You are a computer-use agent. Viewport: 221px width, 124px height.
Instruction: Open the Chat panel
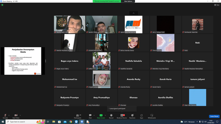90,116
